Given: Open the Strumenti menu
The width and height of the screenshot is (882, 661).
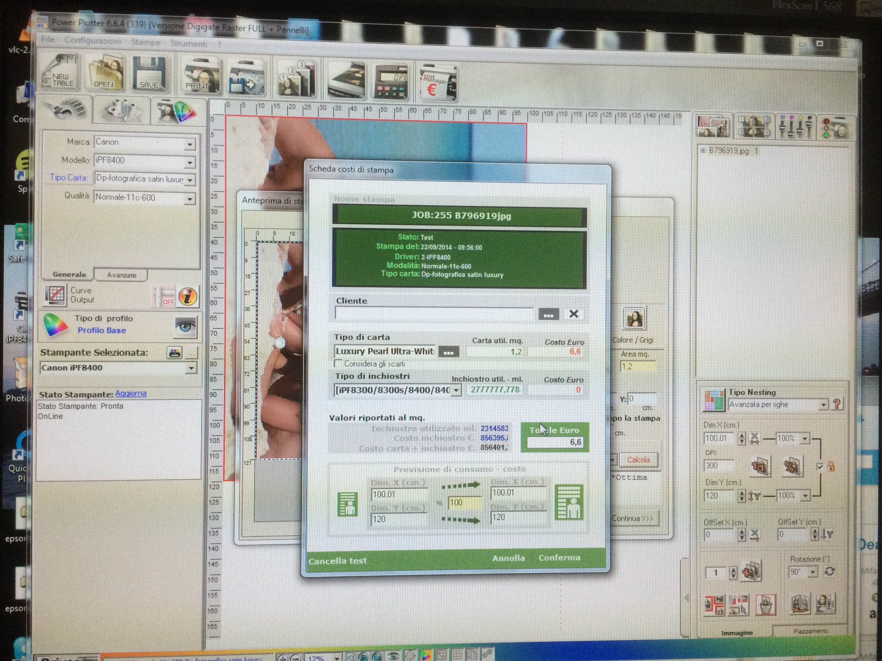Looking at the screenshot, I should pyautogui.click(x=189, y=43).
